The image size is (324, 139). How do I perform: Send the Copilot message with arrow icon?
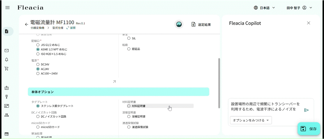click(x=306, y=110)
